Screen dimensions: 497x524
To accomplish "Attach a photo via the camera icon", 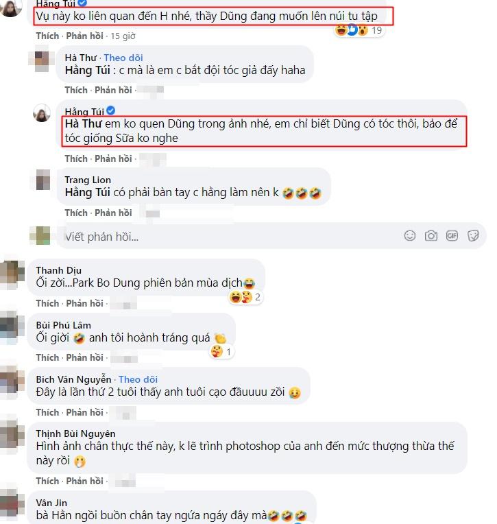I will click(x=431, y=236).
